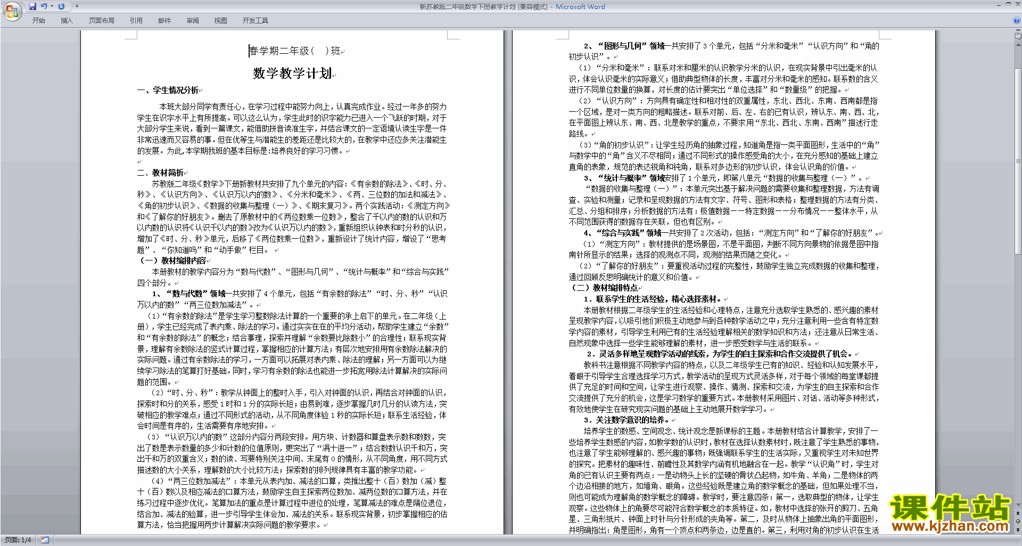
Task: Restore down the Word window
Action: click(1008, 4)
